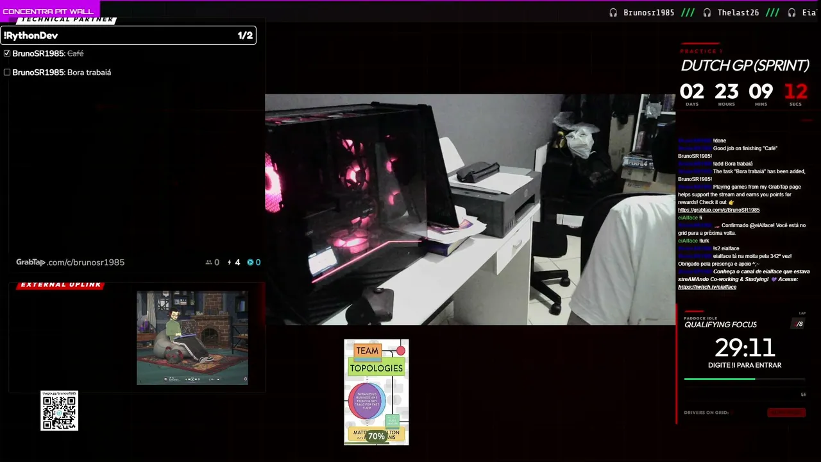Click the Team Topologies book cover
Screen dimensions: 821x462
tap(377, 392)
